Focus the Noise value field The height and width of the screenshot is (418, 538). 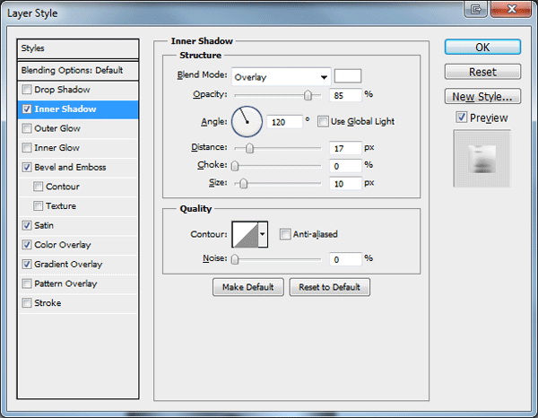(345, 259)
